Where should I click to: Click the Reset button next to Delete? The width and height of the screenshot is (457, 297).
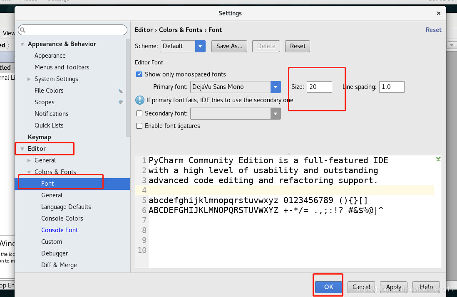tap(298, 46)
